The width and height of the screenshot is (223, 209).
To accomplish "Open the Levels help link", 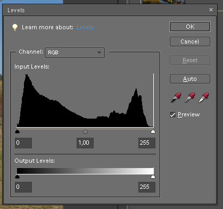I will 85,27.
